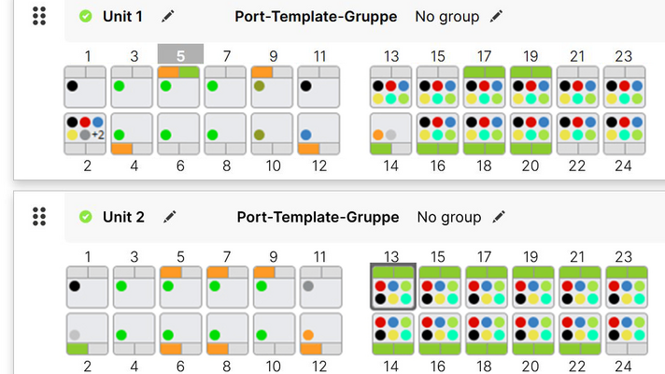Click the Unit 1 title
Viewport: 665px width, 374px height.
(122, 17)
